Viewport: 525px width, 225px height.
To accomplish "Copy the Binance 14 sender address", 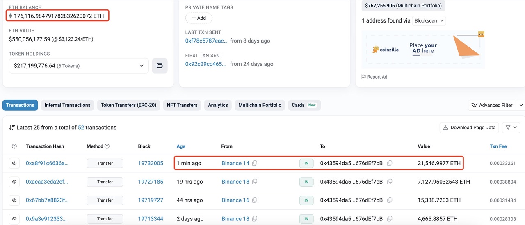I will click(255, 163).
